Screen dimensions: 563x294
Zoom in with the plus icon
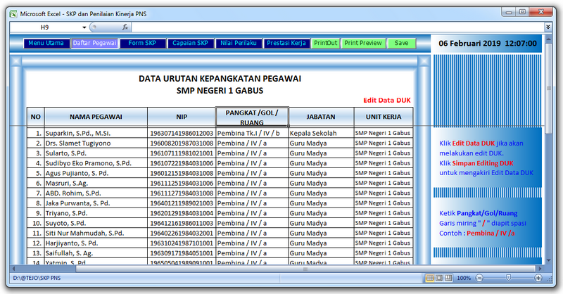(x=538, y=279)
